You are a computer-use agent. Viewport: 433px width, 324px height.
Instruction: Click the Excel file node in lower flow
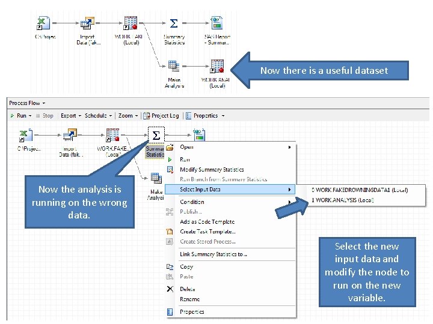[26, 135]
